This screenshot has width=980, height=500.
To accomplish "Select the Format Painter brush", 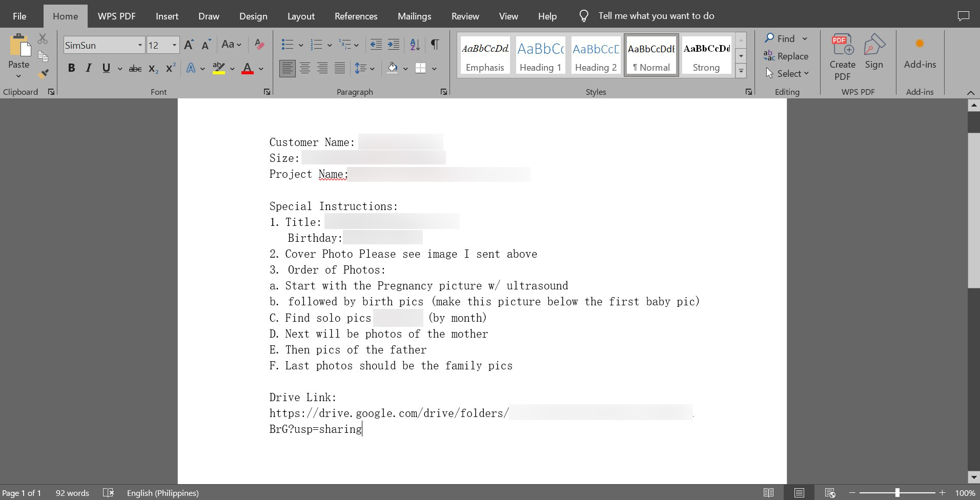I will (x=43, y=74).
